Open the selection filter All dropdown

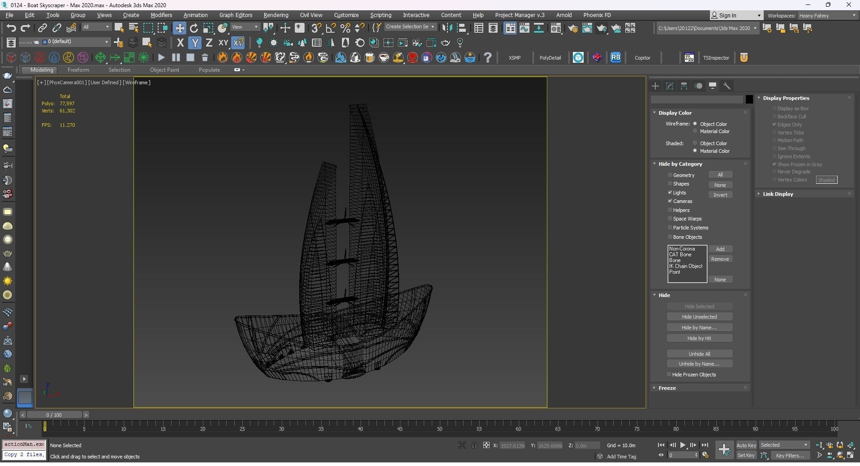pos(96,27)
